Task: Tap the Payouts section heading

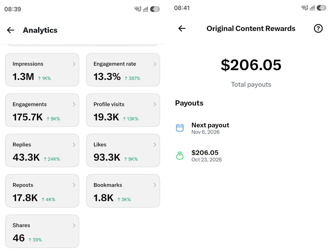Action: 189,103
